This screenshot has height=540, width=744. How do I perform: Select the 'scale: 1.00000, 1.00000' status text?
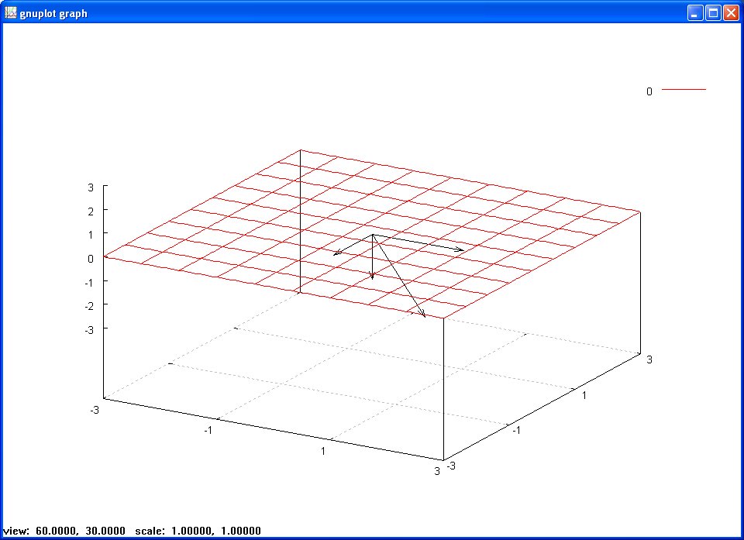pos(198,531)
